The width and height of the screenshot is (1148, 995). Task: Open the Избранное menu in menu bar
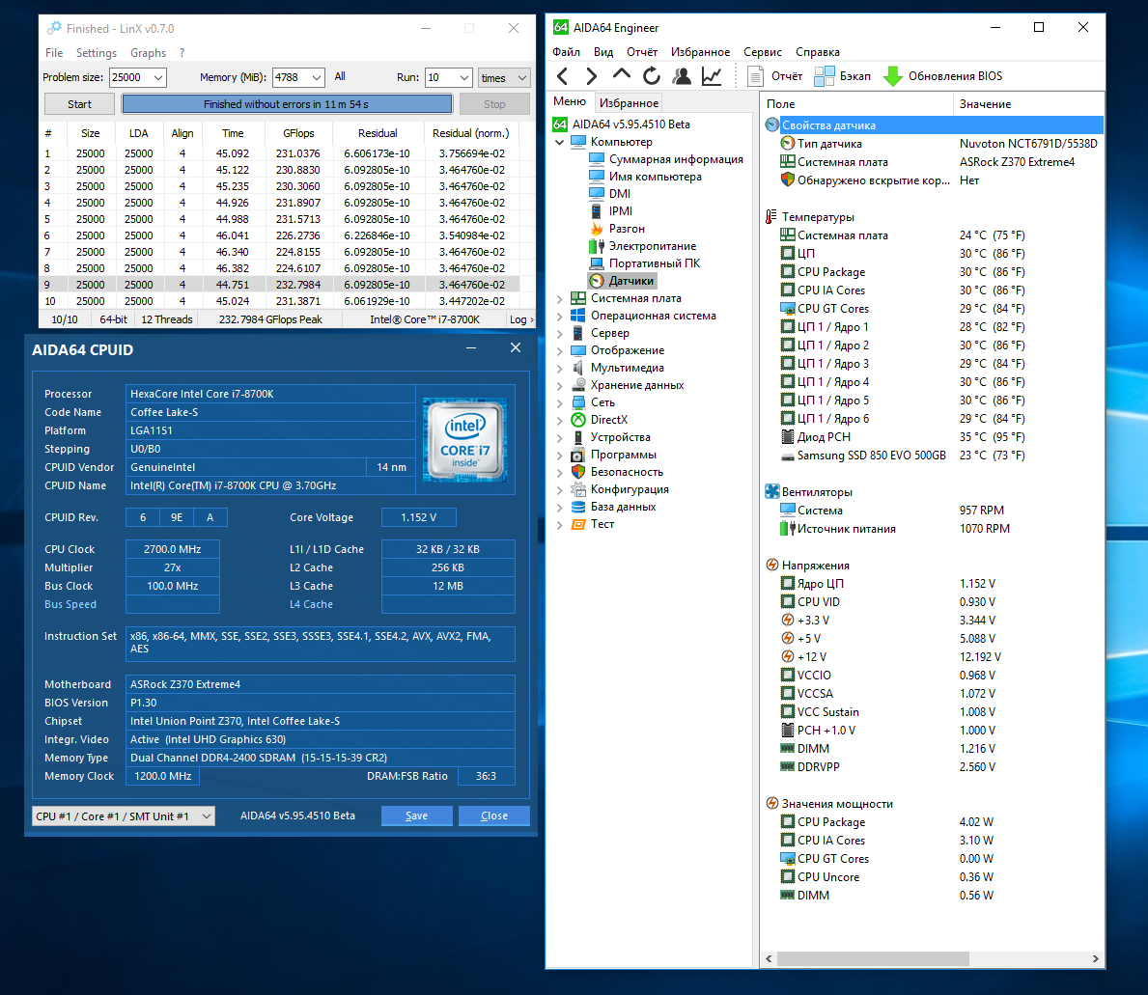pyautogui.click(x=701, y=52)
